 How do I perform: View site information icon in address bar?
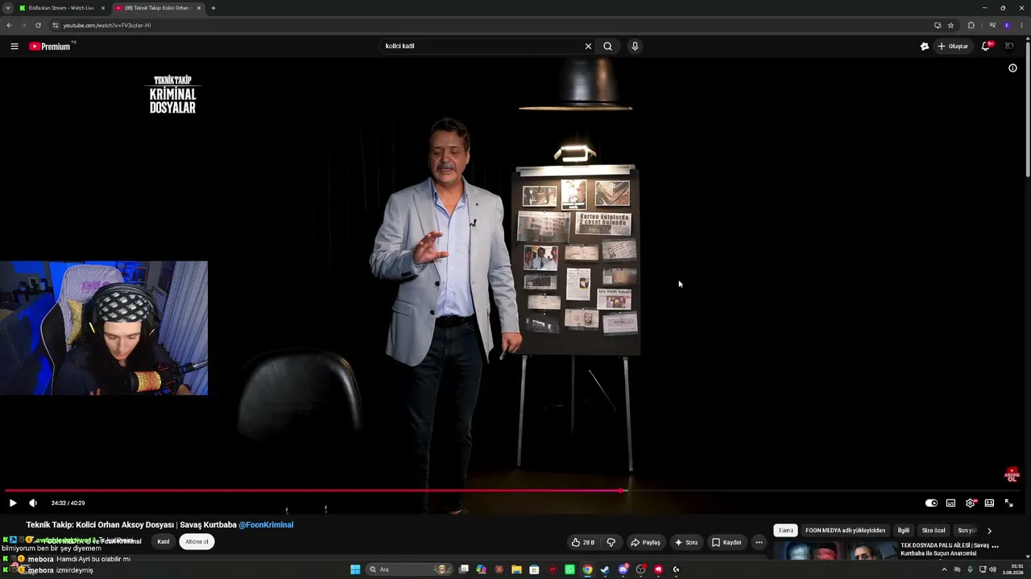[x=56, y=25]
